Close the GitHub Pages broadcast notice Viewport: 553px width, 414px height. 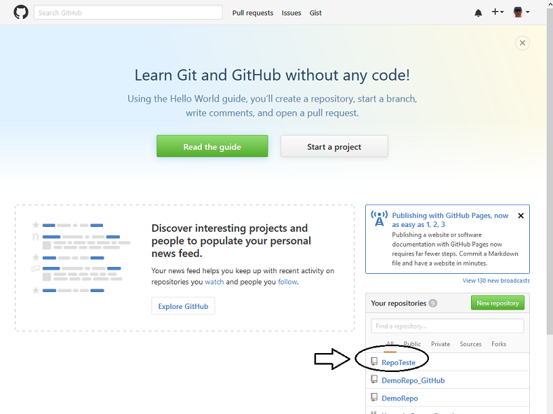[x=521, y=216]
